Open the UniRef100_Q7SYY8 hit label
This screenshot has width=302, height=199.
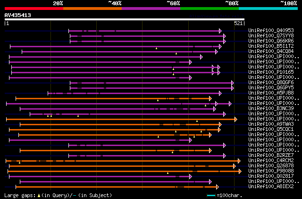point(271,36)
